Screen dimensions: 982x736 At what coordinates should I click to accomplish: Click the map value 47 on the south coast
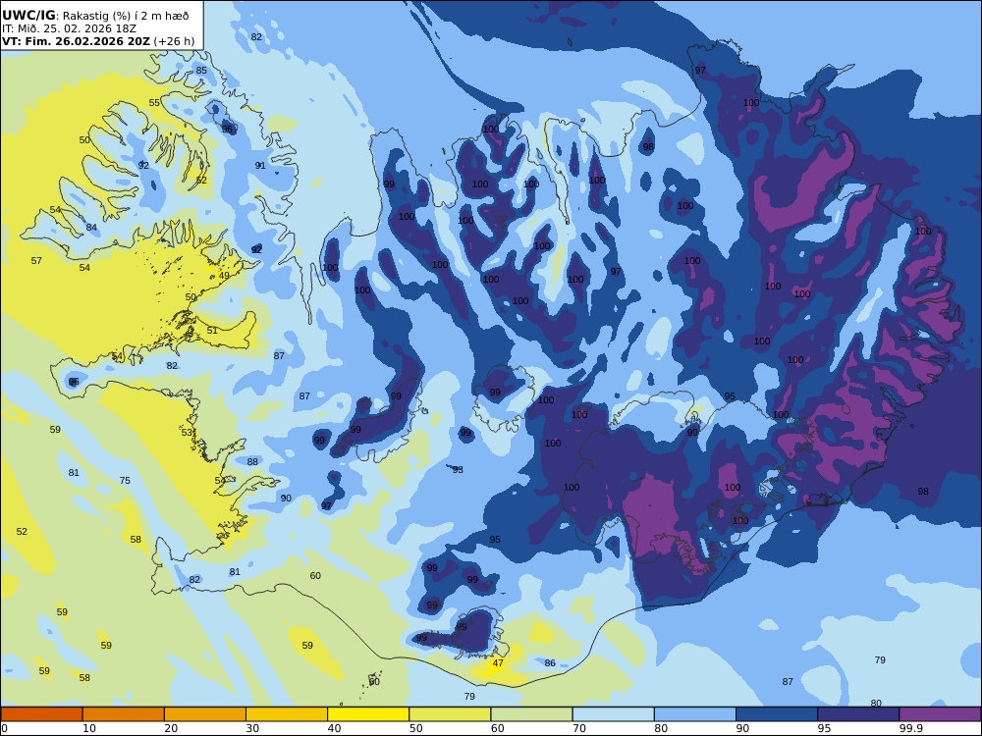point(498,663)
